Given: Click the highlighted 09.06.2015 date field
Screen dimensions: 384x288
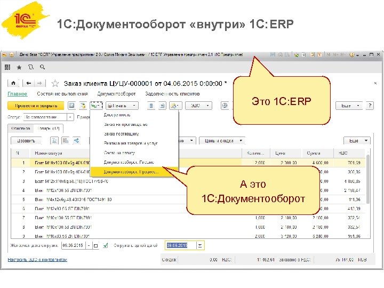Looking at the screenshot, I should (180, 245).
